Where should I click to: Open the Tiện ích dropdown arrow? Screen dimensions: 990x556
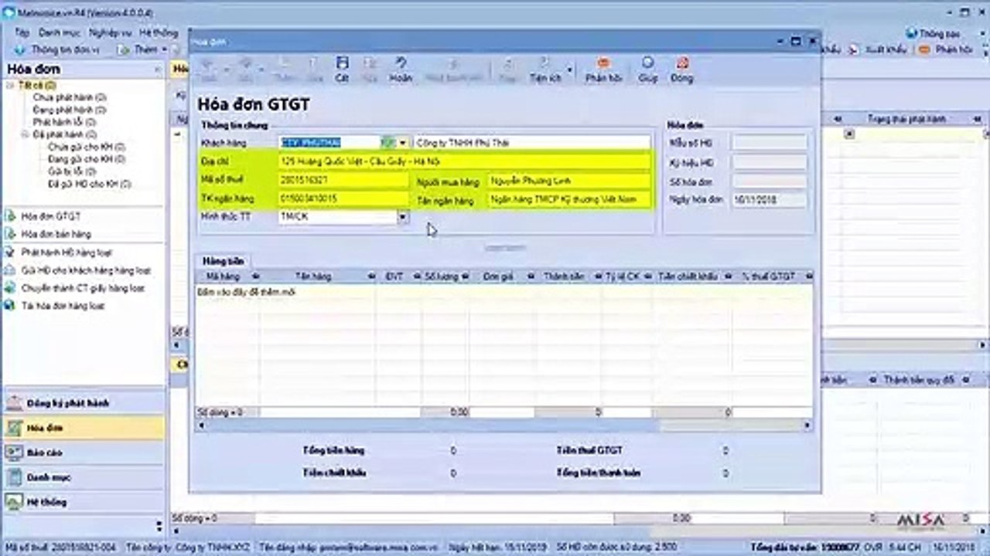point(570,70)
